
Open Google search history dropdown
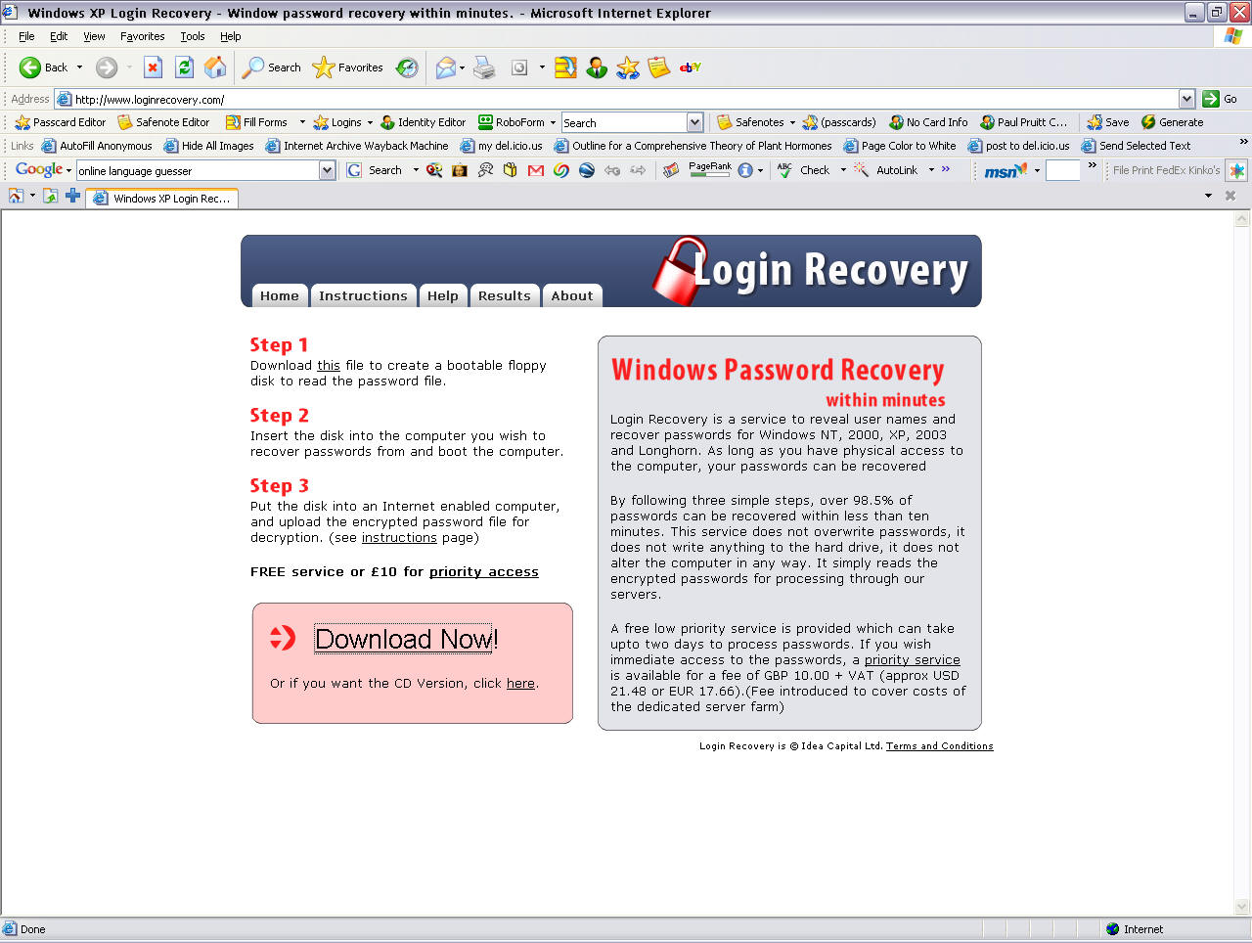pos(327,170)
